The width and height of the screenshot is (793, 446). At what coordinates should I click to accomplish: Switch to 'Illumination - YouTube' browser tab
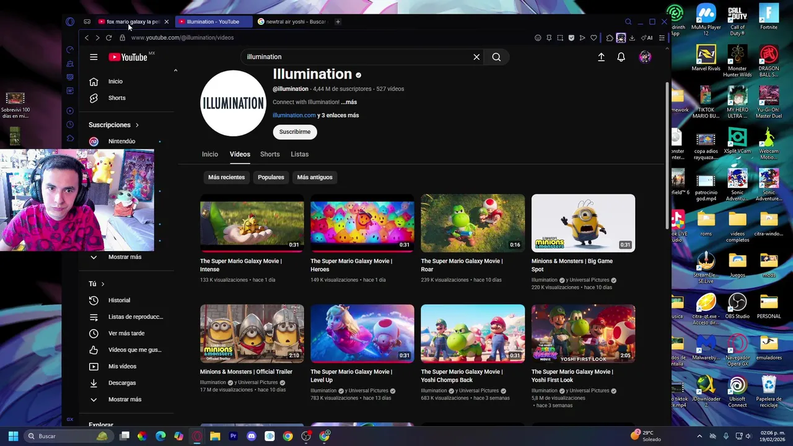click(212, 22)
